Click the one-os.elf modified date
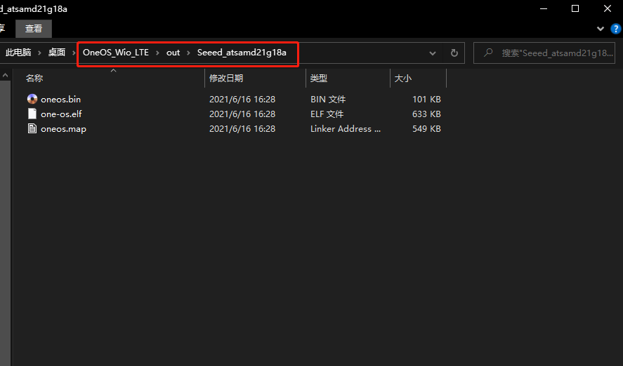623x366 pixels. coord(242,114)
